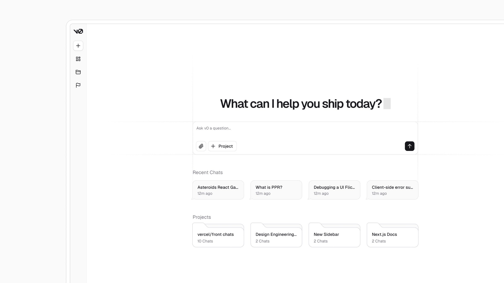This screenshot has height=283, width=504.
Task: Click the flag icon in sidebar
Action: [78, 85]
